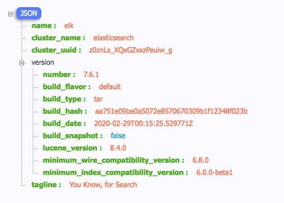Click the blue JSON badge

29,13
